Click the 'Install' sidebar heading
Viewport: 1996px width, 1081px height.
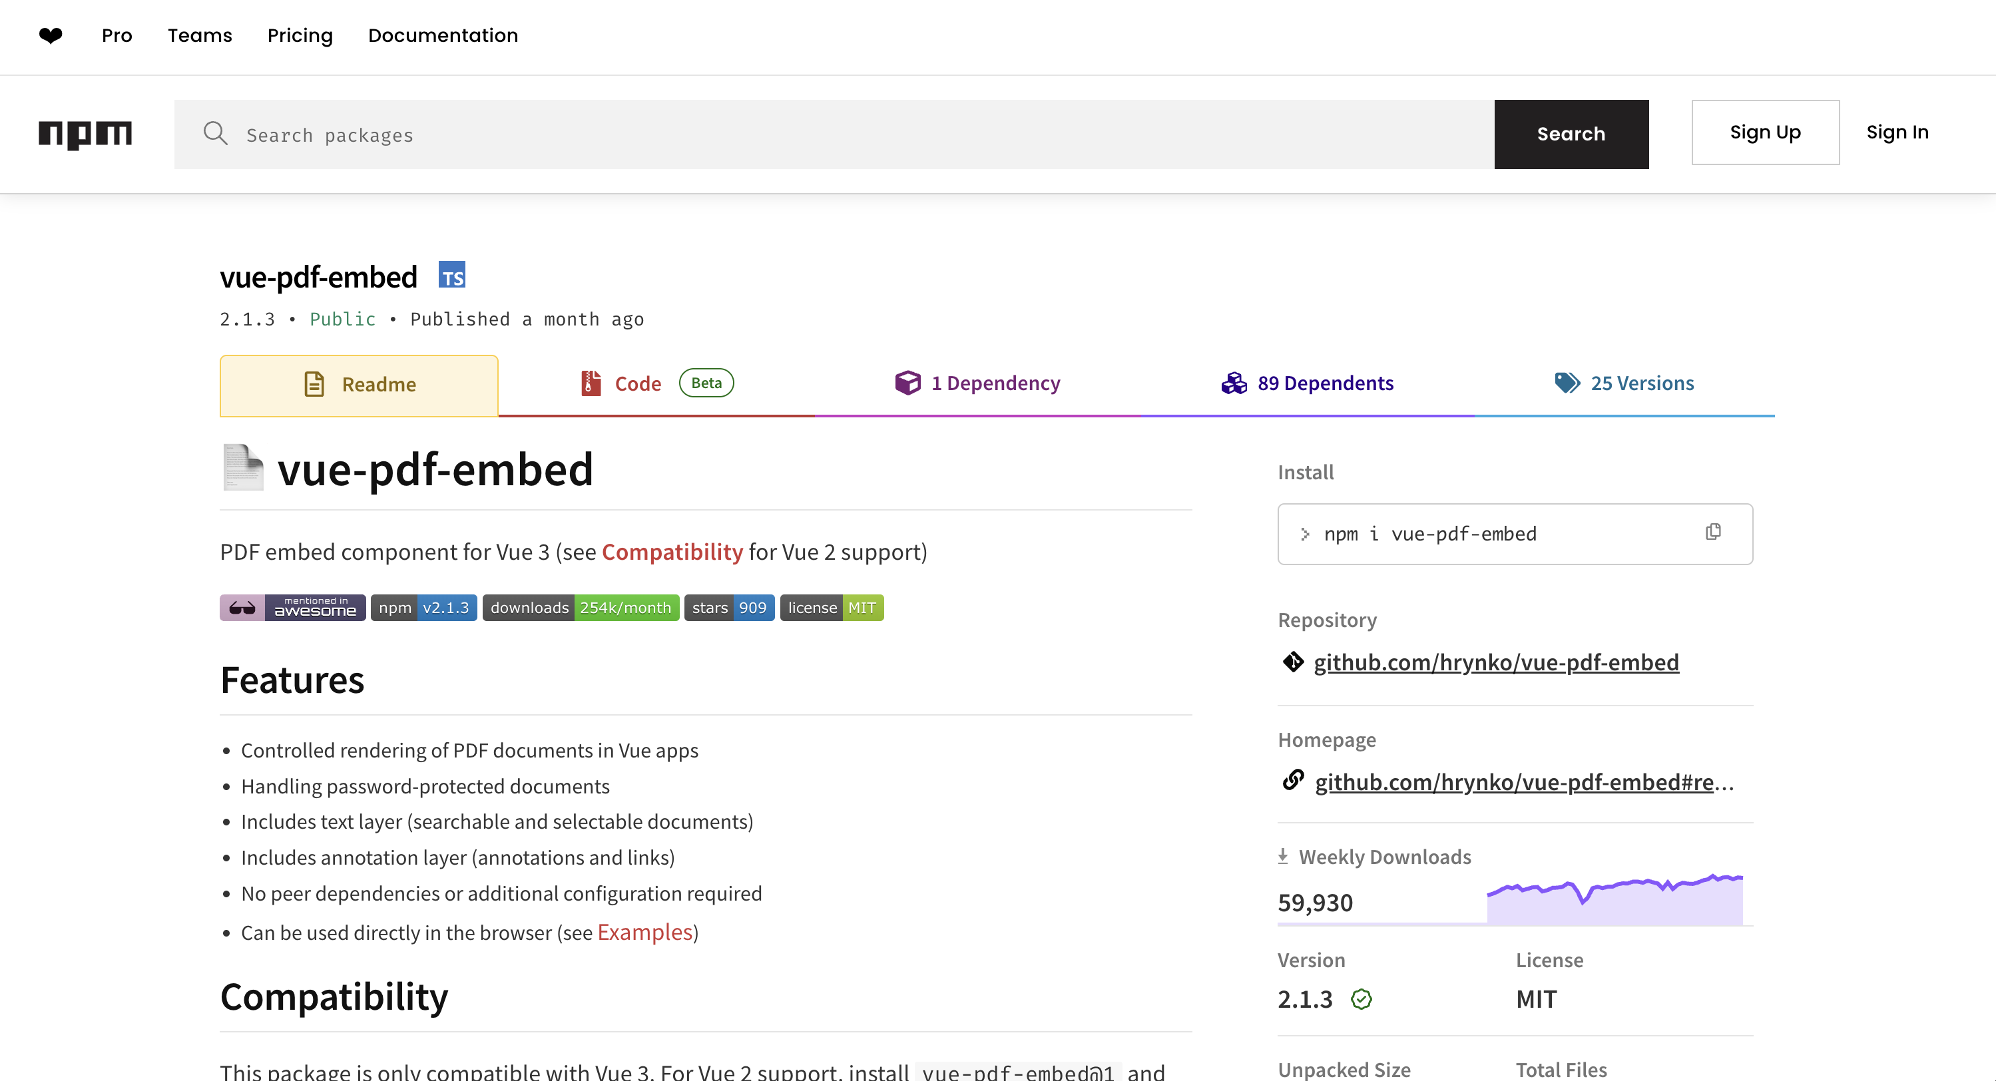coord(1305,472)
